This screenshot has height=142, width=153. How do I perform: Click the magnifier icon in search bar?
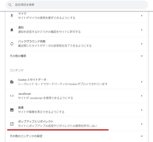point(10,5)
